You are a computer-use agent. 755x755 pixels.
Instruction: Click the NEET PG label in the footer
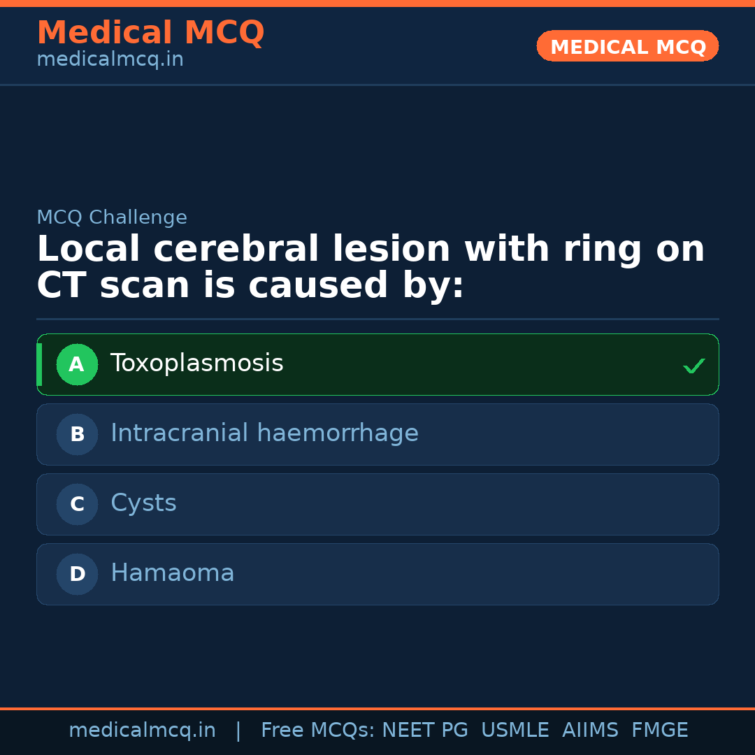coord(425,731)
